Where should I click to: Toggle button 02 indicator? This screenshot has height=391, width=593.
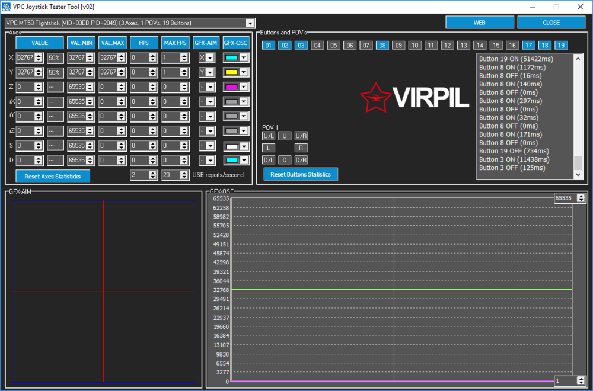click(285, 46)
